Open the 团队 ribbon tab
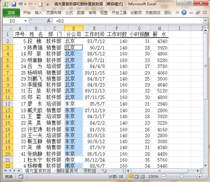The height and width of the screenshot is (182, 210). click(168, 13)
